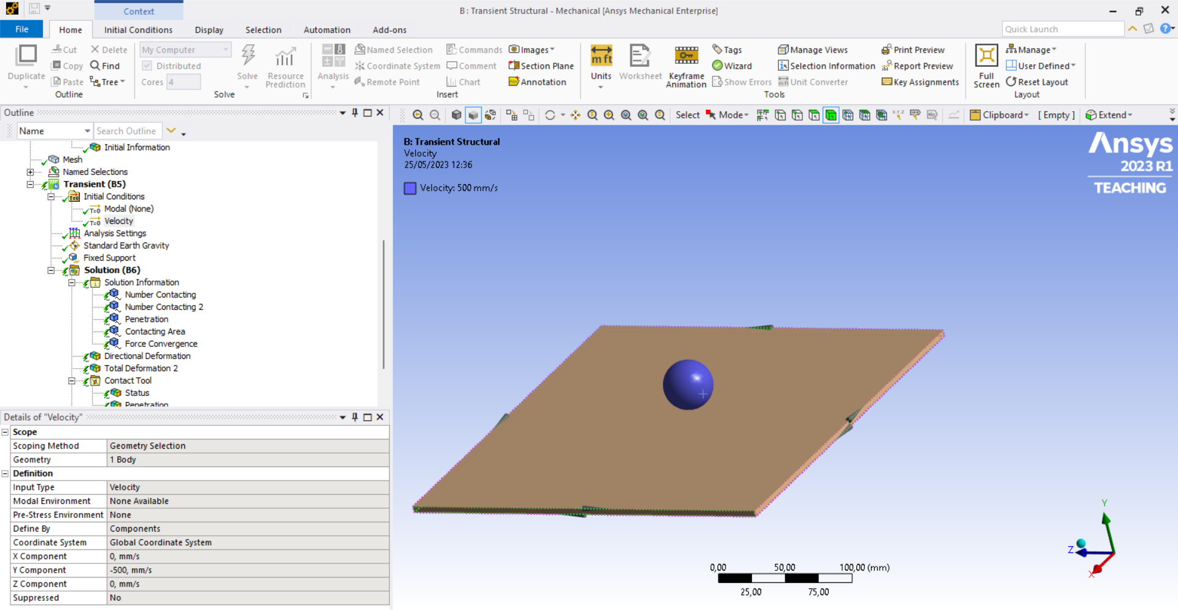1178x610 pixels.
Task: Open Report Preview
Action: click(917, 66)
